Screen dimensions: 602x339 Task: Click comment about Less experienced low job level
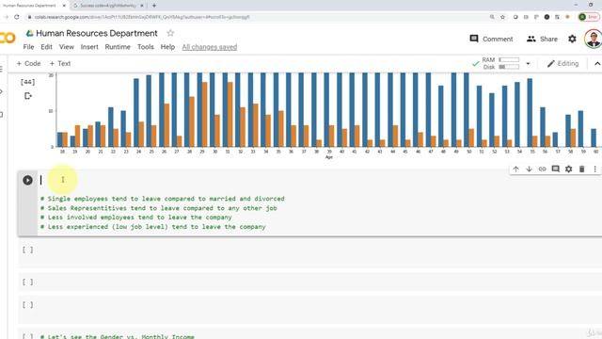[x=152, y=227]
